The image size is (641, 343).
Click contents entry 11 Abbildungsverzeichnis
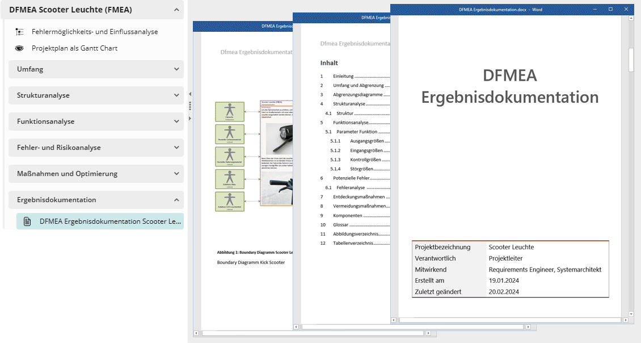[x=355, y=234]
